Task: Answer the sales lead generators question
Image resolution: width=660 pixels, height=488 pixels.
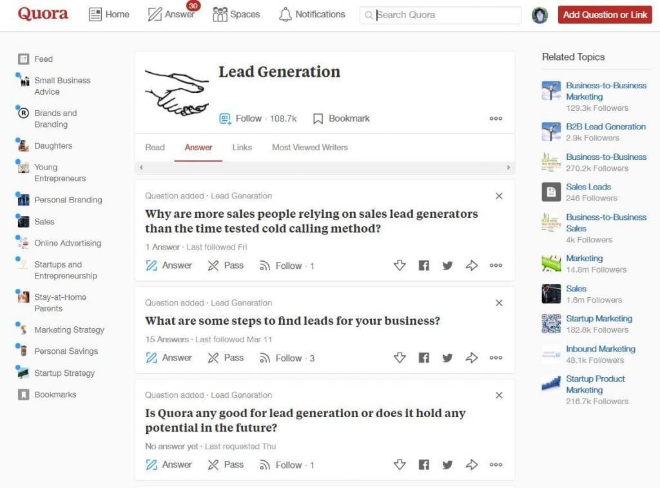Action: pyautogui.click(x=169, y=266)
